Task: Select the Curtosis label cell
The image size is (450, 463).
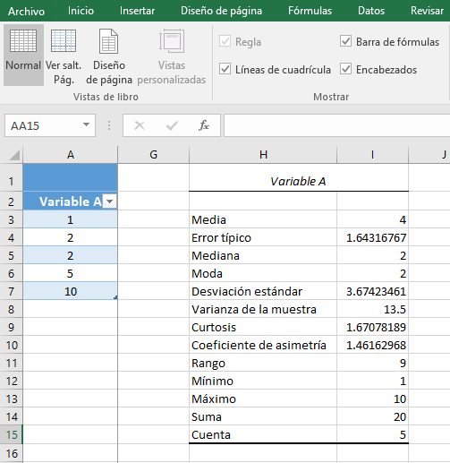Action: pyautogui.click(x=263, y=327)
